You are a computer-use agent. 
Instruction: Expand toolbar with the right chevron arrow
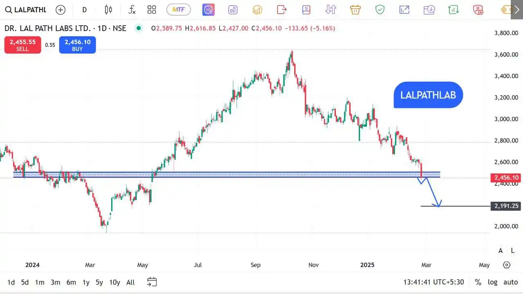[517, 10]
